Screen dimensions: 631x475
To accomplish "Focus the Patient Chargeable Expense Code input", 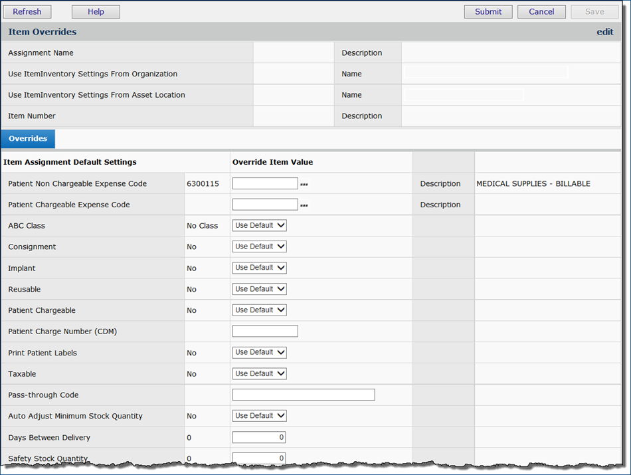I will pos(265,205).
